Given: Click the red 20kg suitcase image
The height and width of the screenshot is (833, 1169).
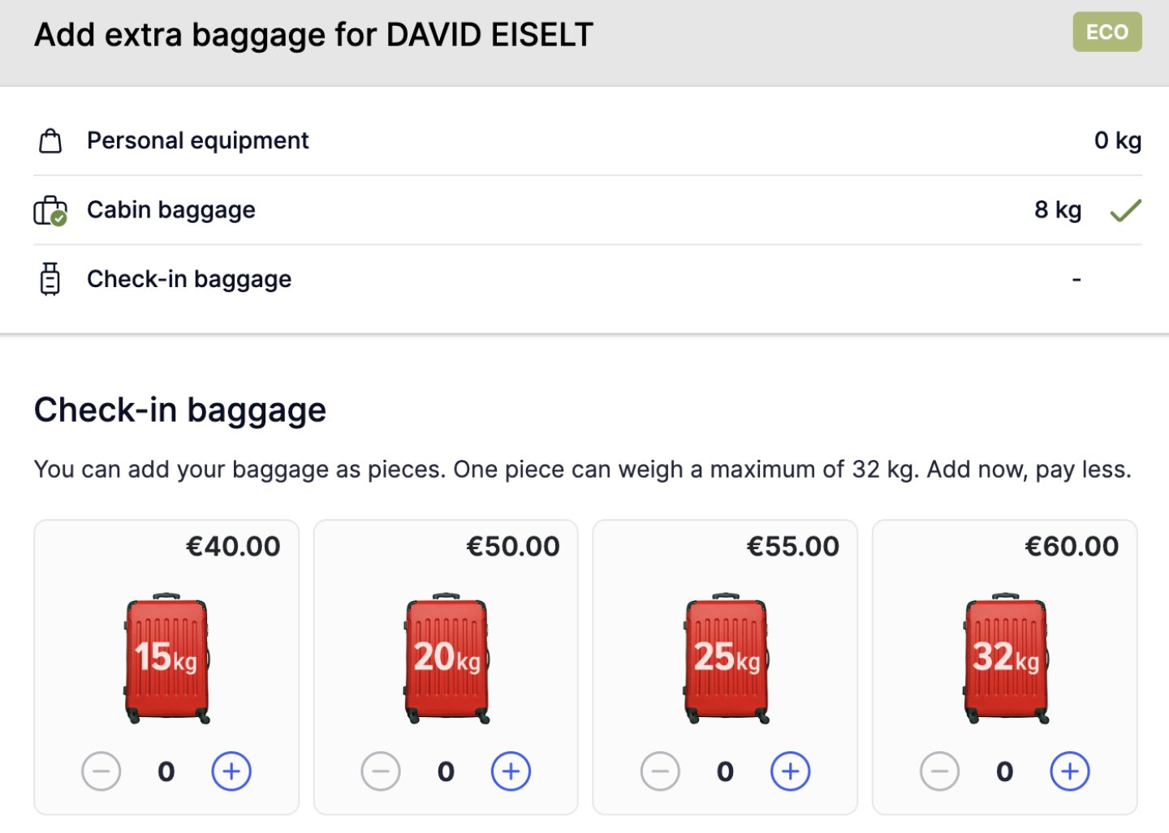Looking at the screenshot, I should 446,658.
